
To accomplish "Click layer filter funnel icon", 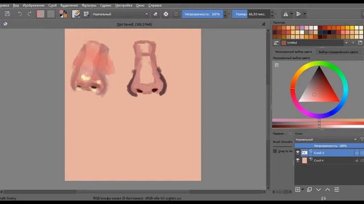I will click(362, 139).
